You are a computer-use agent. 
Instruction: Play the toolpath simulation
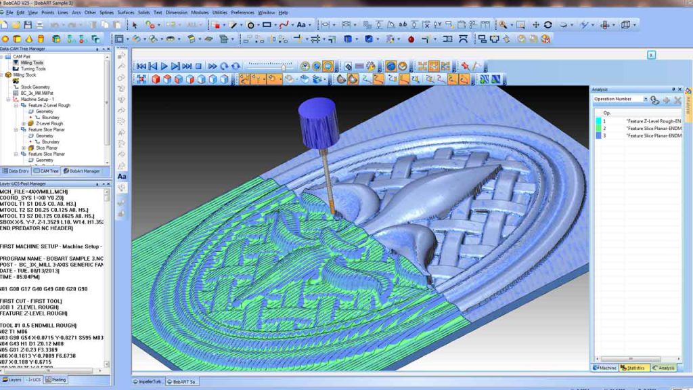[164, 66]
